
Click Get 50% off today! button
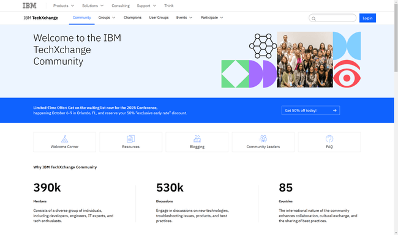pyautogui.click(x=310, y=110)
